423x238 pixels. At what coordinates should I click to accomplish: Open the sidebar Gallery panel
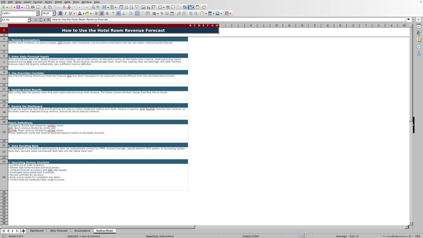click(419, 40)
